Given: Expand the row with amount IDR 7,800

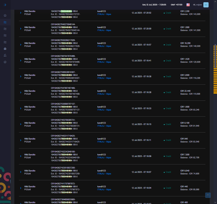Looking at the screenshot, I should tap(21, 156).
